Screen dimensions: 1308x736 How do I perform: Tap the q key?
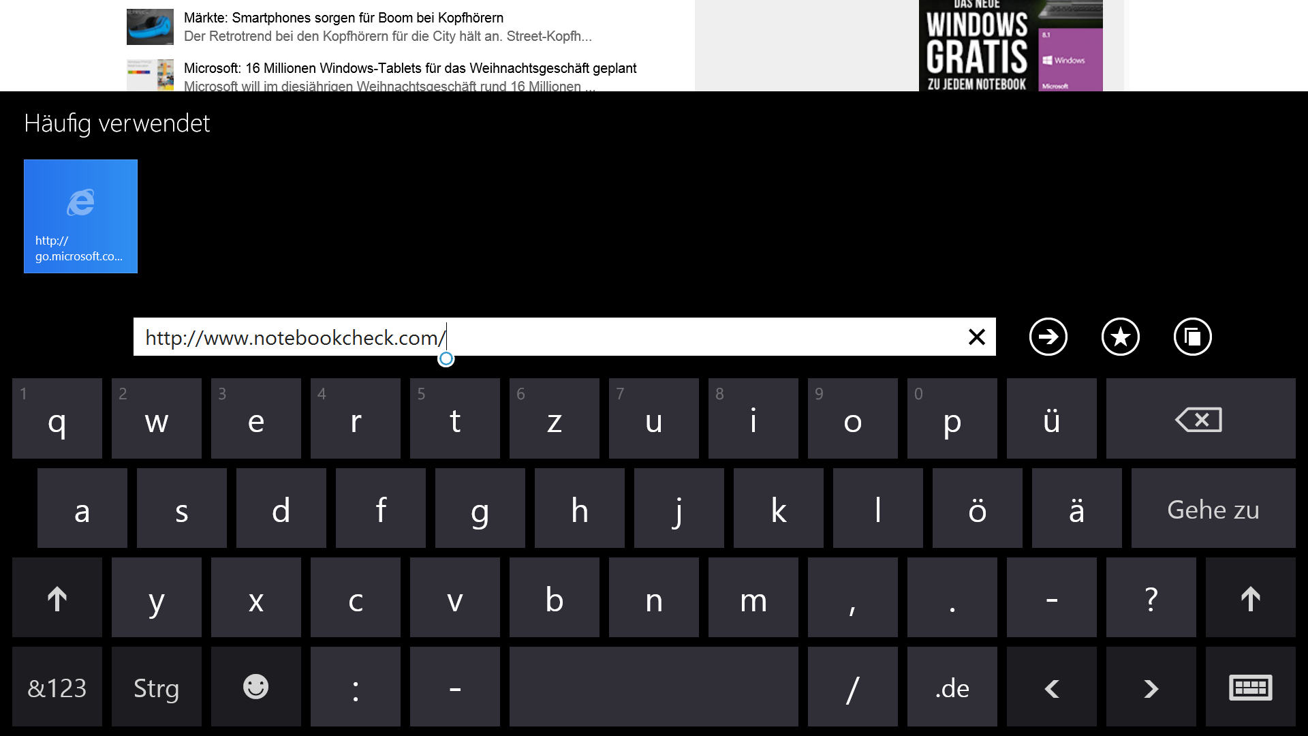[57, 418]
